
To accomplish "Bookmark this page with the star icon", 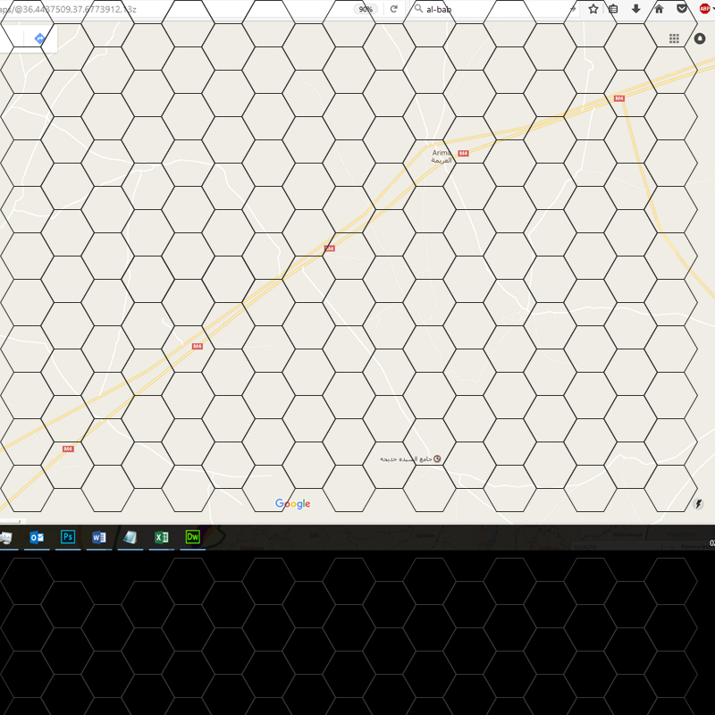I will pos(593,9).
